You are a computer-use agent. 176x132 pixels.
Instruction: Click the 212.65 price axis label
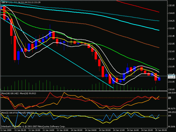(x=171, y=51)
